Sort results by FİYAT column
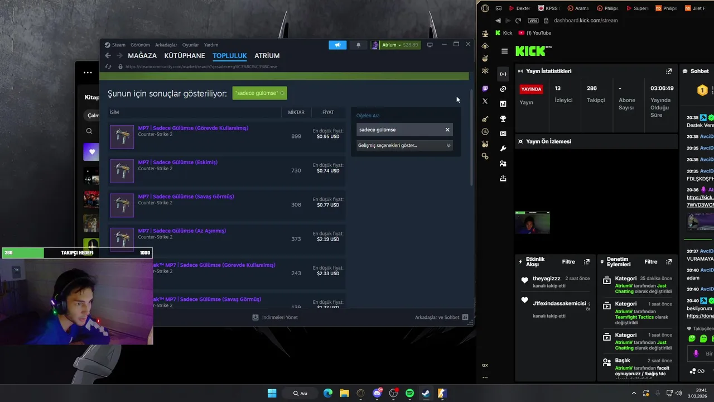This screenshot has width=714, height=402. pos(328,112)
